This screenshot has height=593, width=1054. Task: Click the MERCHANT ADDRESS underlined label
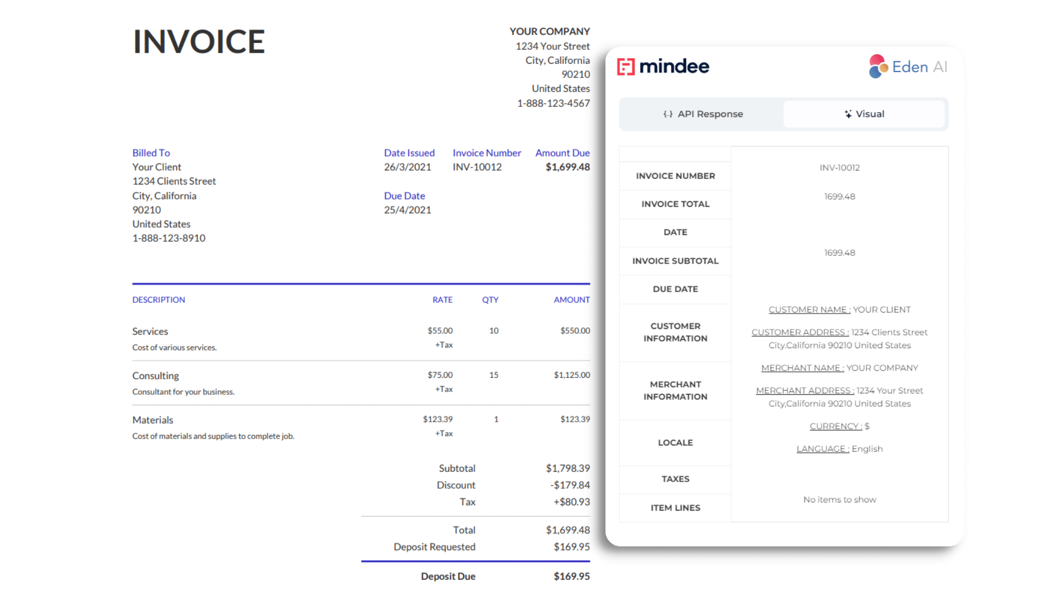click(805, 390)
